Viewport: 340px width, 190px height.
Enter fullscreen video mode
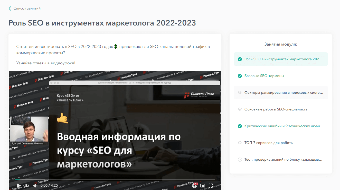tap(211, 185)
